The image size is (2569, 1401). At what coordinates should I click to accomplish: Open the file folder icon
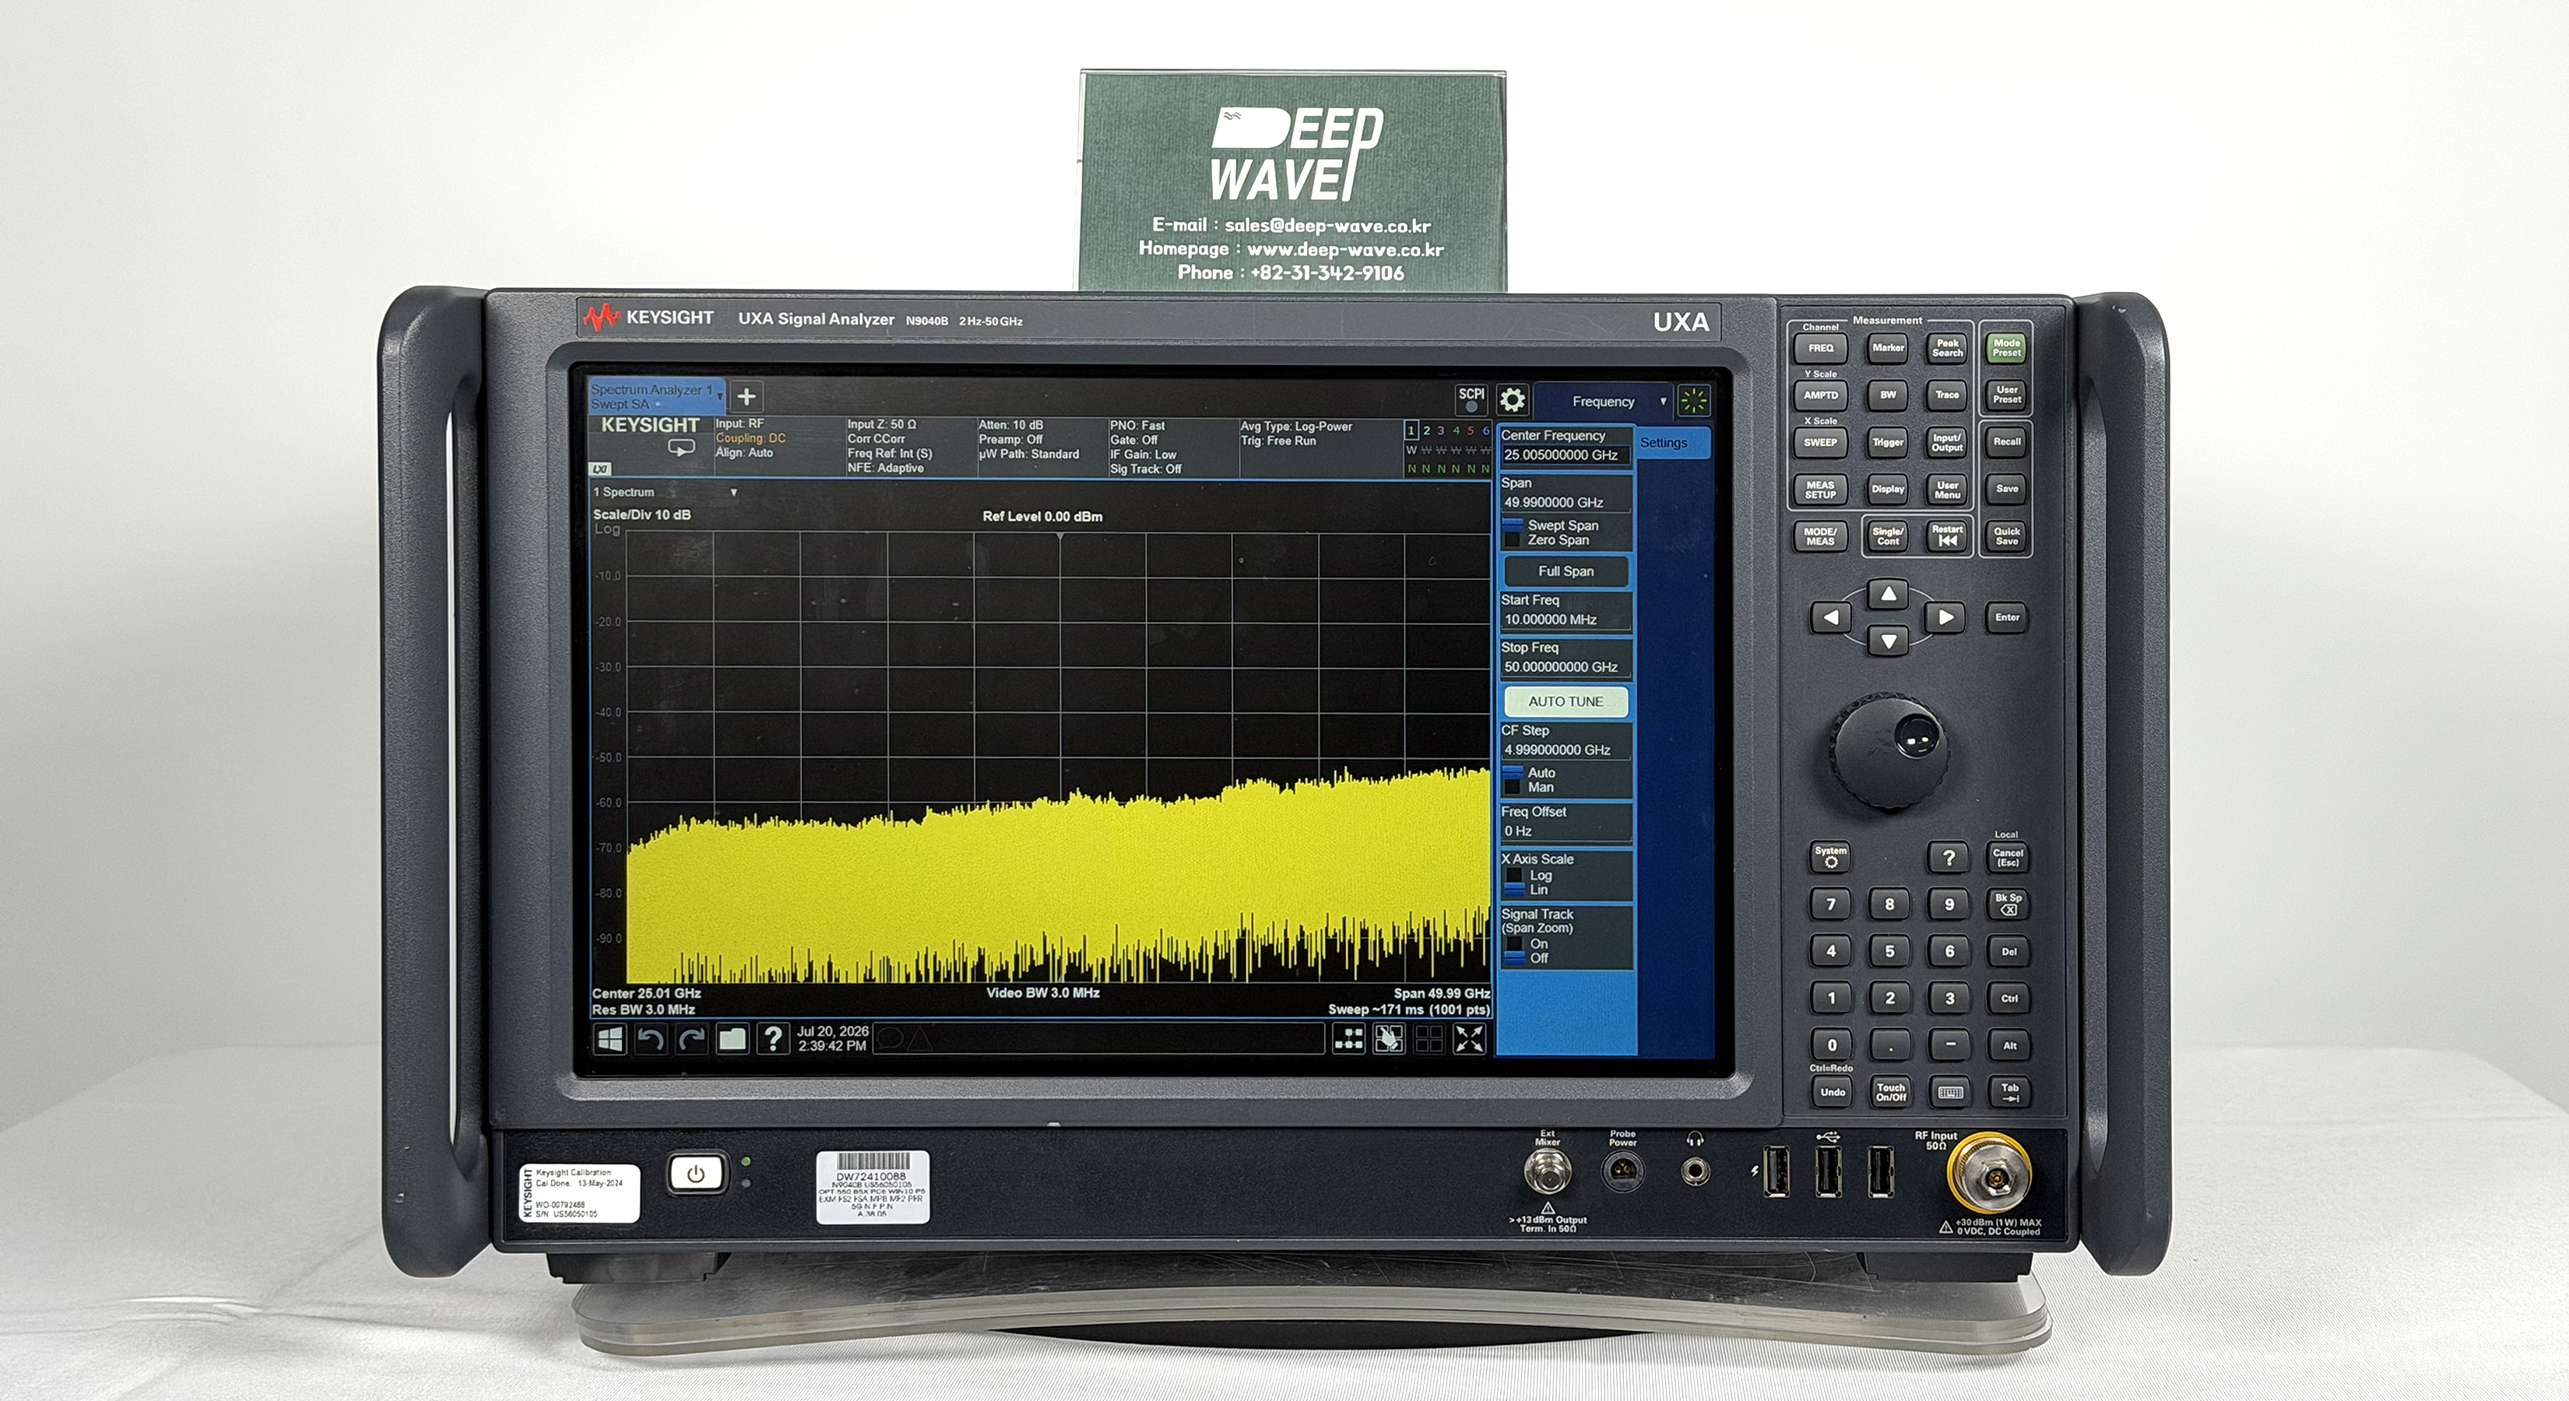[x=732, y=1039]
